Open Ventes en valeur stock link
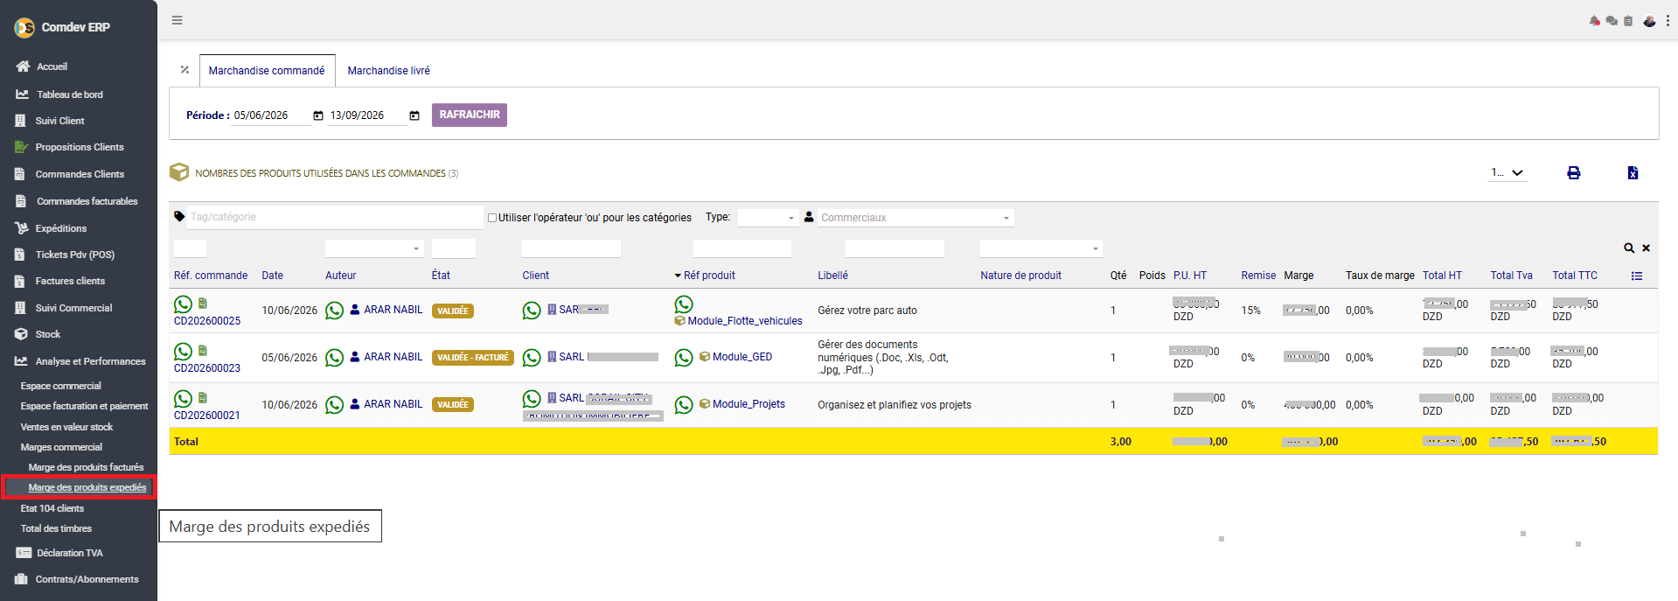 [66, 427]
